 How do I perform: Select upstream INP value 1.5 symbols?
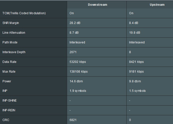[137, 91]
